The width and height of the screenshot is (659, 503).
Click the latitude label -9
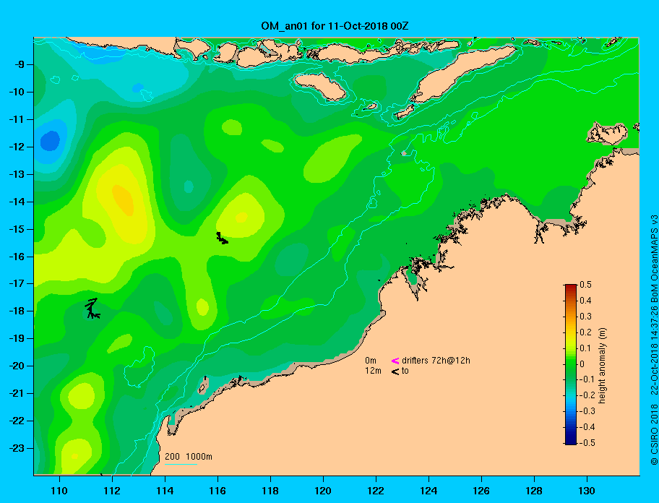20,65
